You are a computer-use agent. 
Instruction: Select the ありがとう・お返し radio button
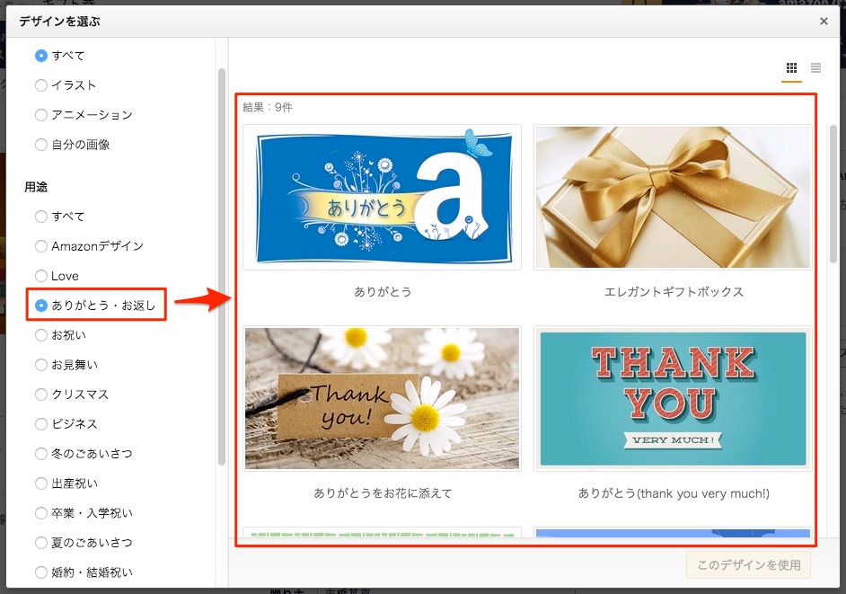(41, 306)
